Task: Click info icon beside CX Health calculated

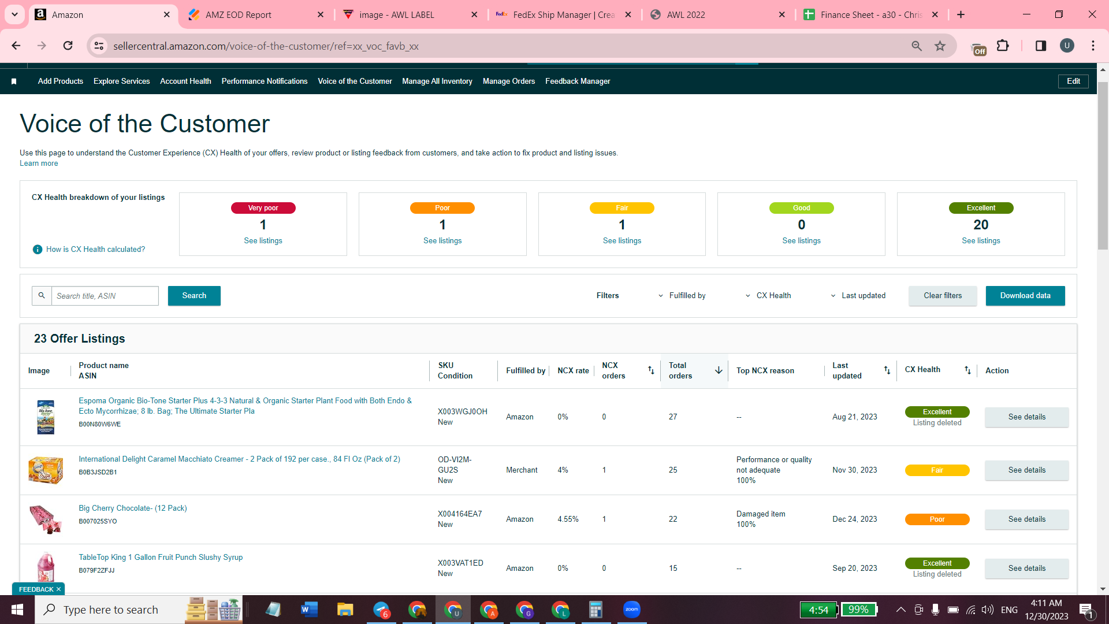Action: pyautogui.click(x=38, y=250)
